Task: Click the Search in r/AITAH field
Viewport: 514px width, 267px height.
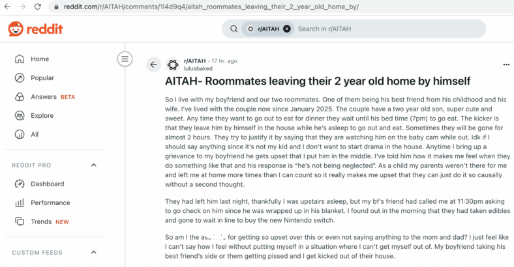Action: [389, 29]
